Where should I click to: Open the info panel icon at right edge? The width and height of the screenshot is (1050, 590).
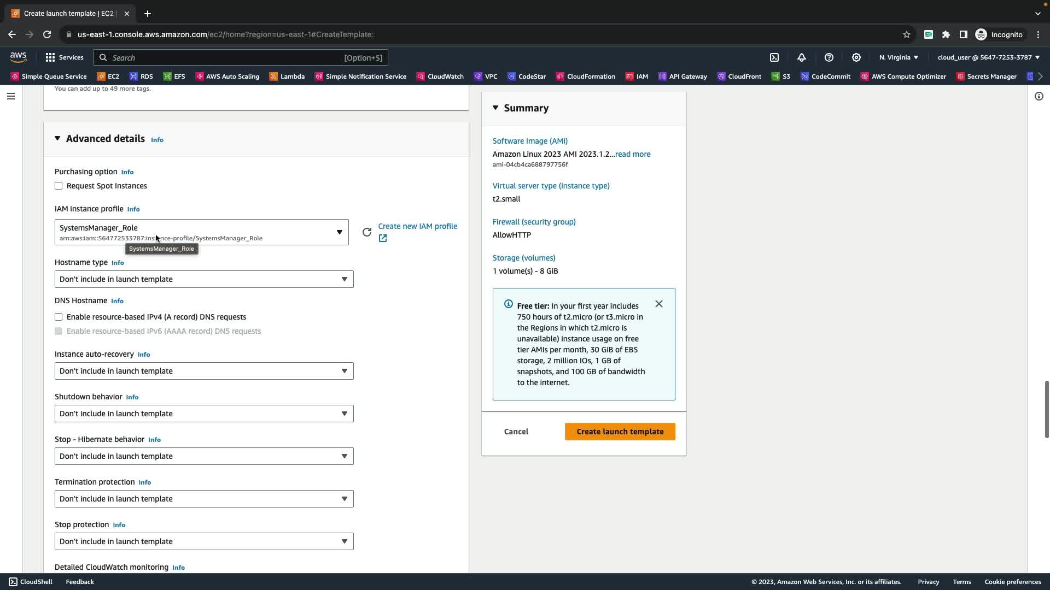[x=1039, y=96]
